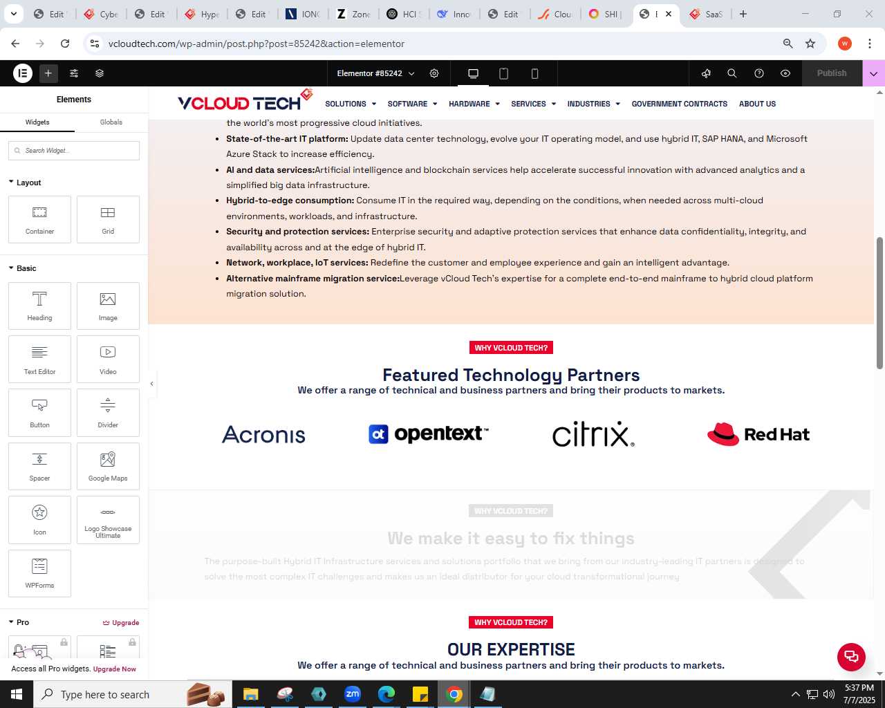The height and width of the screenshot is (708, 885).
Task: Open the SERVICES menu dropdown
Action: point(534,104)
